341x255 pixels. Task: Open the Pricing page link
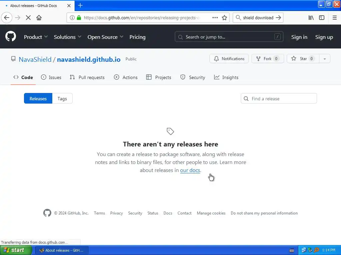pos(138,37)
